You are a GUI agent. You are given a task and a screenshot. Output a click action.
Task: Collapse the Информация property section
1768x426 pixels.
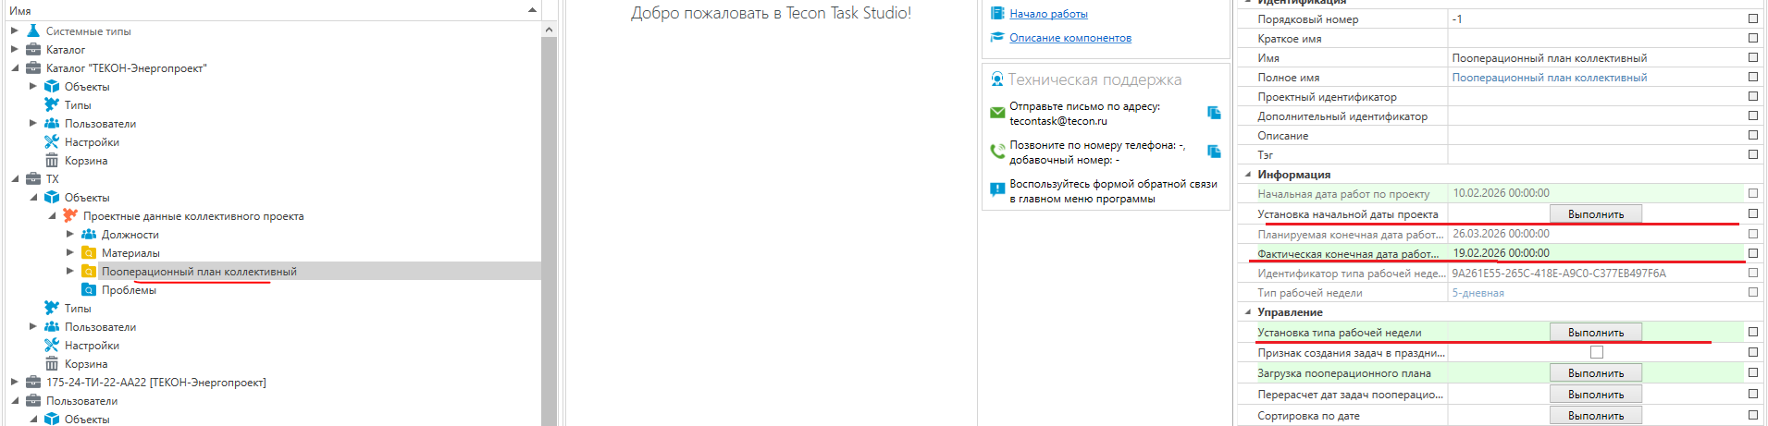pyautogui.click(x=1247, y=174)
